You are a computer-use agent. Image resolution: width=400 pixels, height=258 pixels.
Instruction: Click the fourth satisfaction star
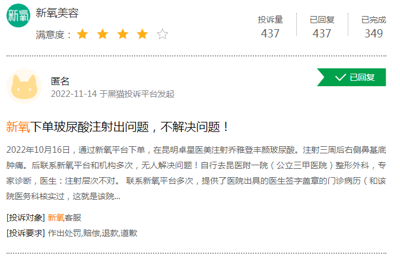pos(142,34)
